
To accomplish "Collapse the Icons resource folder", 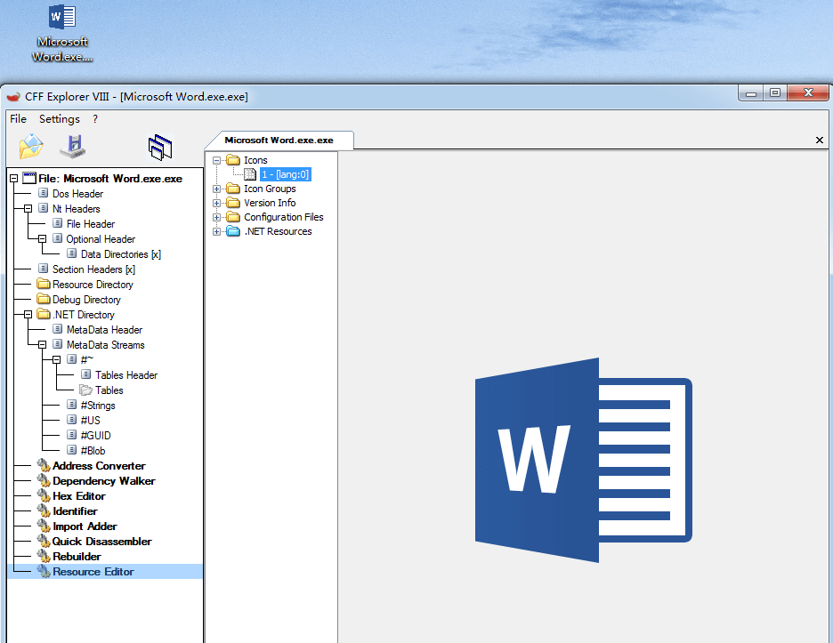I will (216, 160).
